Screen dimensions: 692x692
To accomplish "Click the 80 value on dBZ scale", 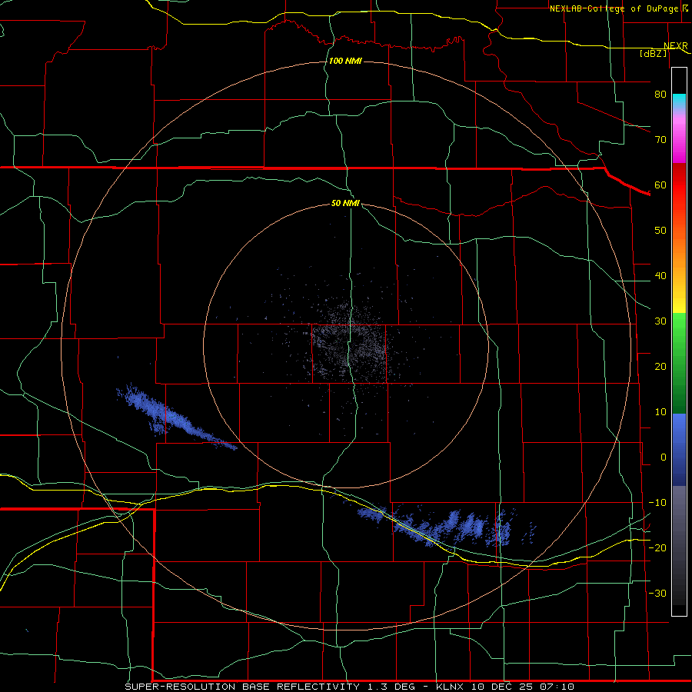I will (x=660, y=95).
